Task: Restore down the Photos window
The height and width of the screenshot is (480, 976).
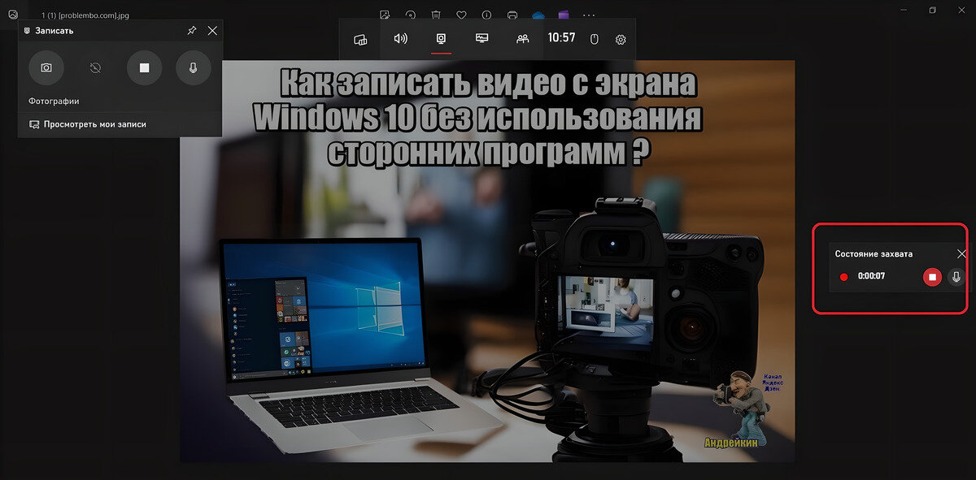Action: pos(932,10)
